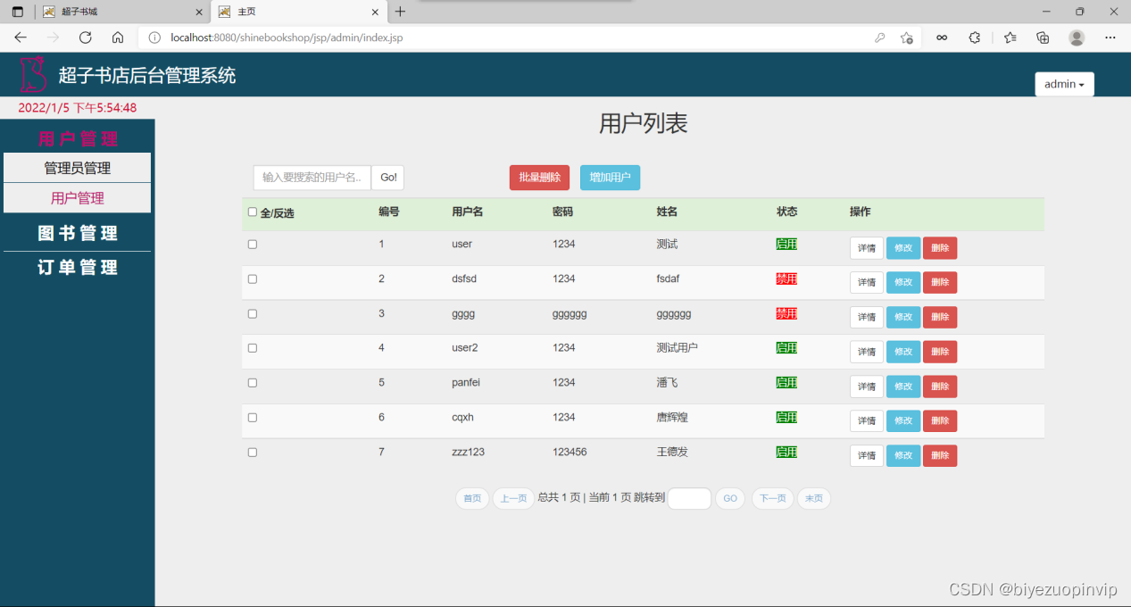Click the 末页 pagination link

pos(814,498)
